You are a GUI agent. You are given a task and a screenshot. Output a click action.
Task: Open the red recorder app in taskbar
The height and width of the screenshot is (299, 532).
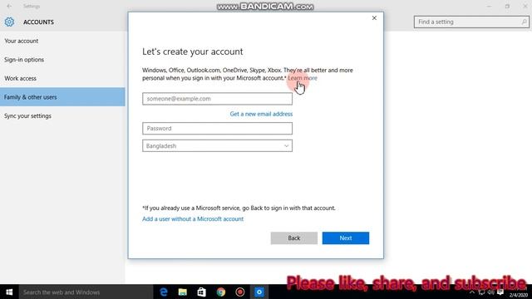[240, 292]
